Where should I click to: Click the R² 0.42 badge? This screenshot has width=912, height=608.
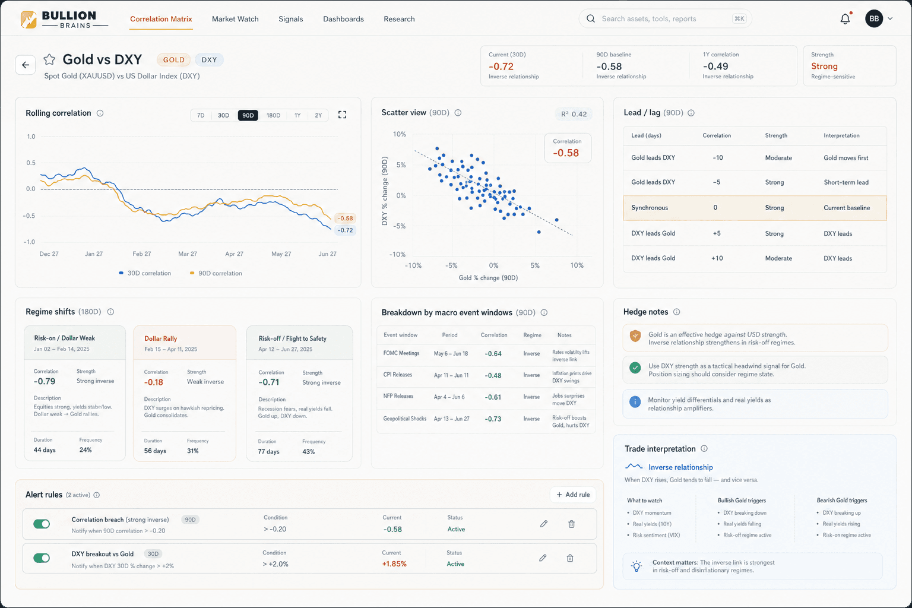[574, 114]
